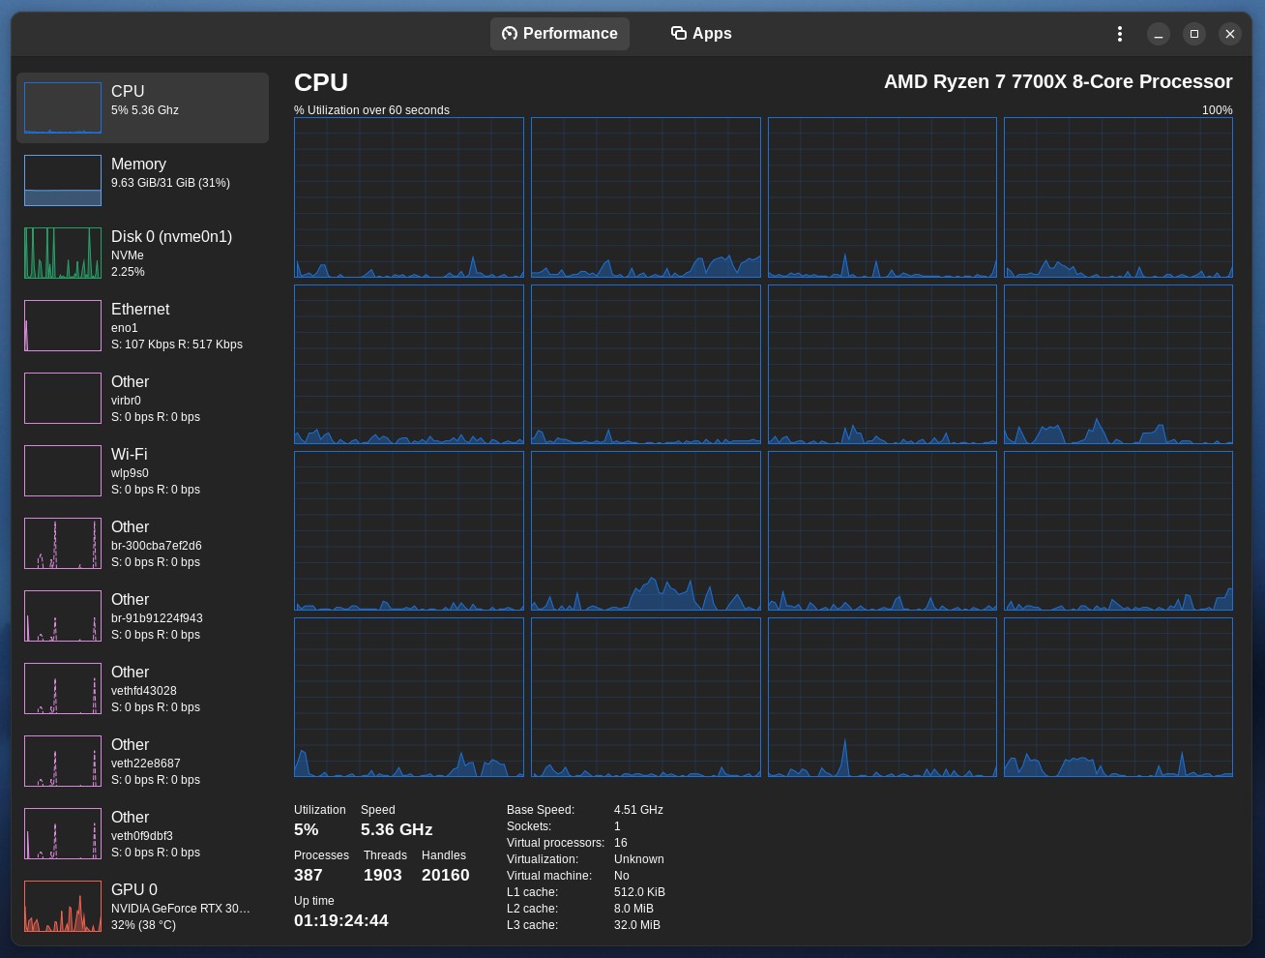The height and width of the screenshot is (958, 1265).
Task: Open the Wi-Fi wlp9s0 sidebar entry
Action: coord(142,471)
